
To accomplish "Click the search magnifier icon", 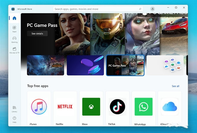I will point(140,9).
